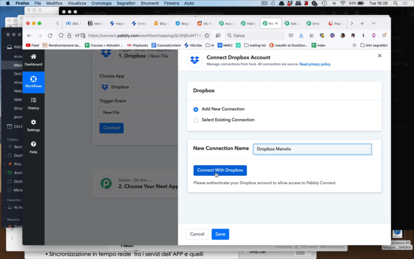
Task: Click the blue Connect button under Trigger Event
Action: tap(112, 128)
